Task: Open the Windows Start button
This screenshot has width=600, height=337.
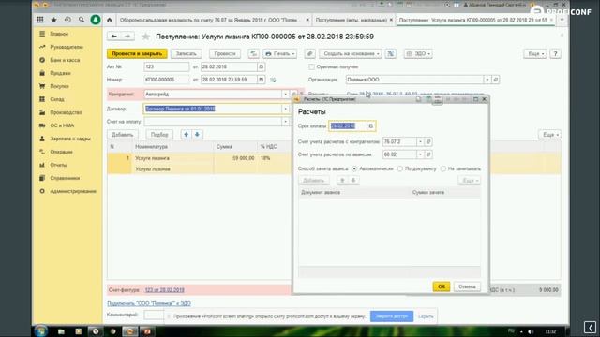Action: pos(40,330)
